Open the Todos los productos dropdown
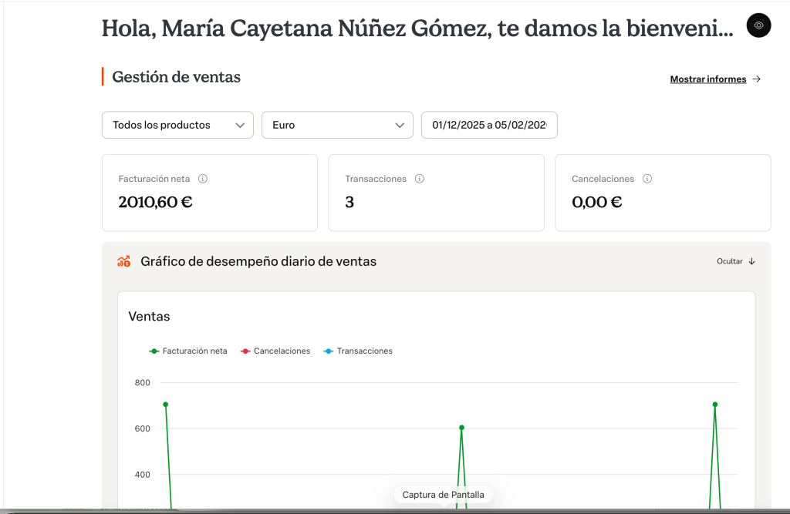This screenshot has height=514, width=790. click(x=177, y=125)
